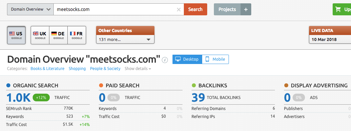Viewport: 351px width, 131px height.
Task: Click the French flag icon
Action: pos(72,34)
